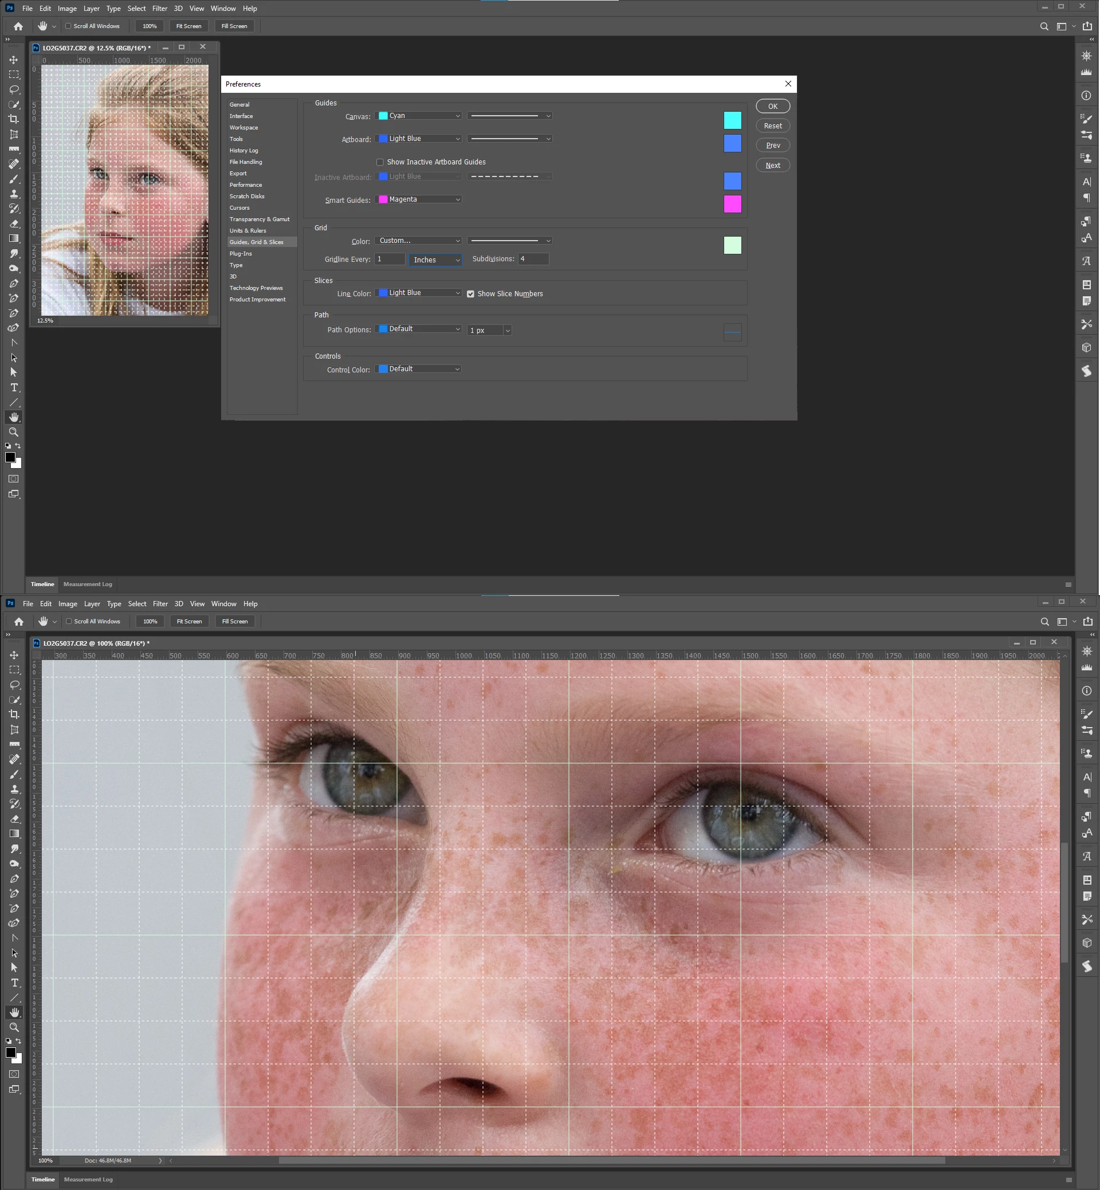Select the Crop tool in top toolbar
The width and height of the screenshot is (1100, 1190).
coord(14,119)
